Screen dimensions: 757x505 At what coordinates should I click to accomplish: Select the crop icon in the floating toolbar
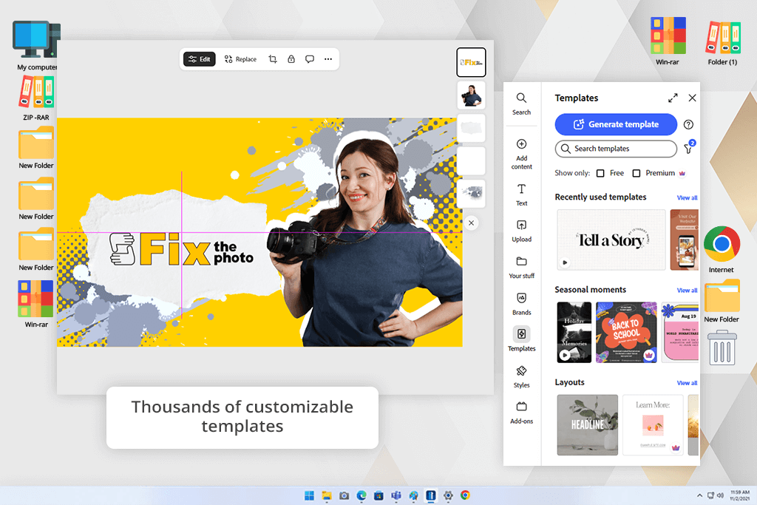(x=273, y=59)
